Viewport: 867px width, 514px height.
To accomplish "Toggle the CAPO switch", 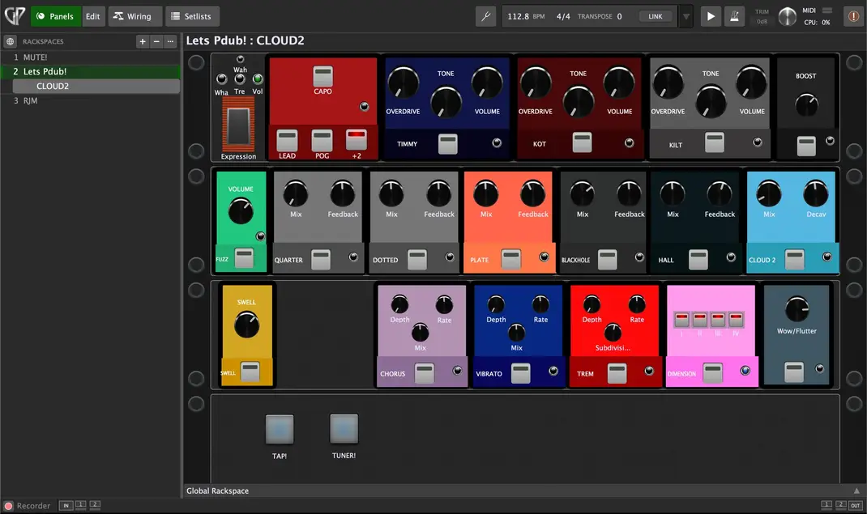I will click(323, 76).
